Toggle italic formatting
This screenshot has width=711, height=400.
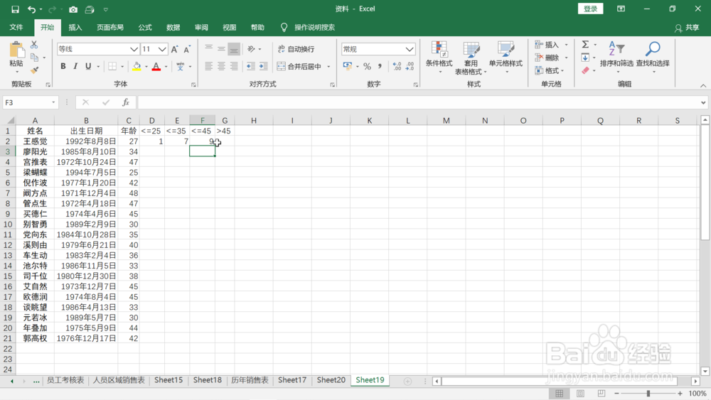point(75,67)
